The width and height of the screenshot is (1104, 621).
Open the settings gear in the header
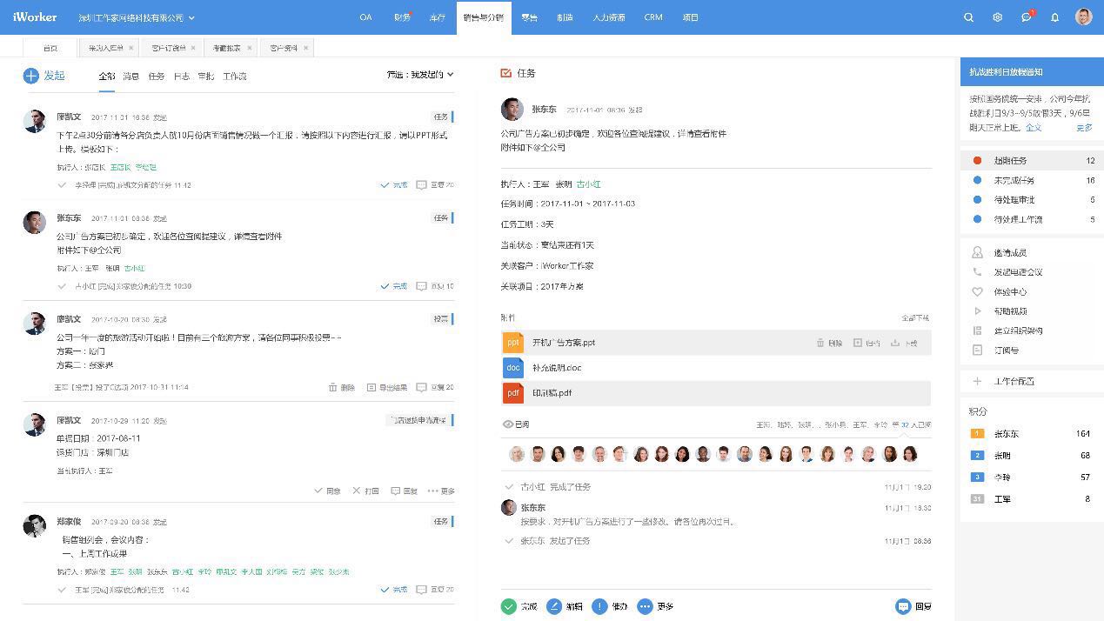pyautogui.click(x=997, y=17)
